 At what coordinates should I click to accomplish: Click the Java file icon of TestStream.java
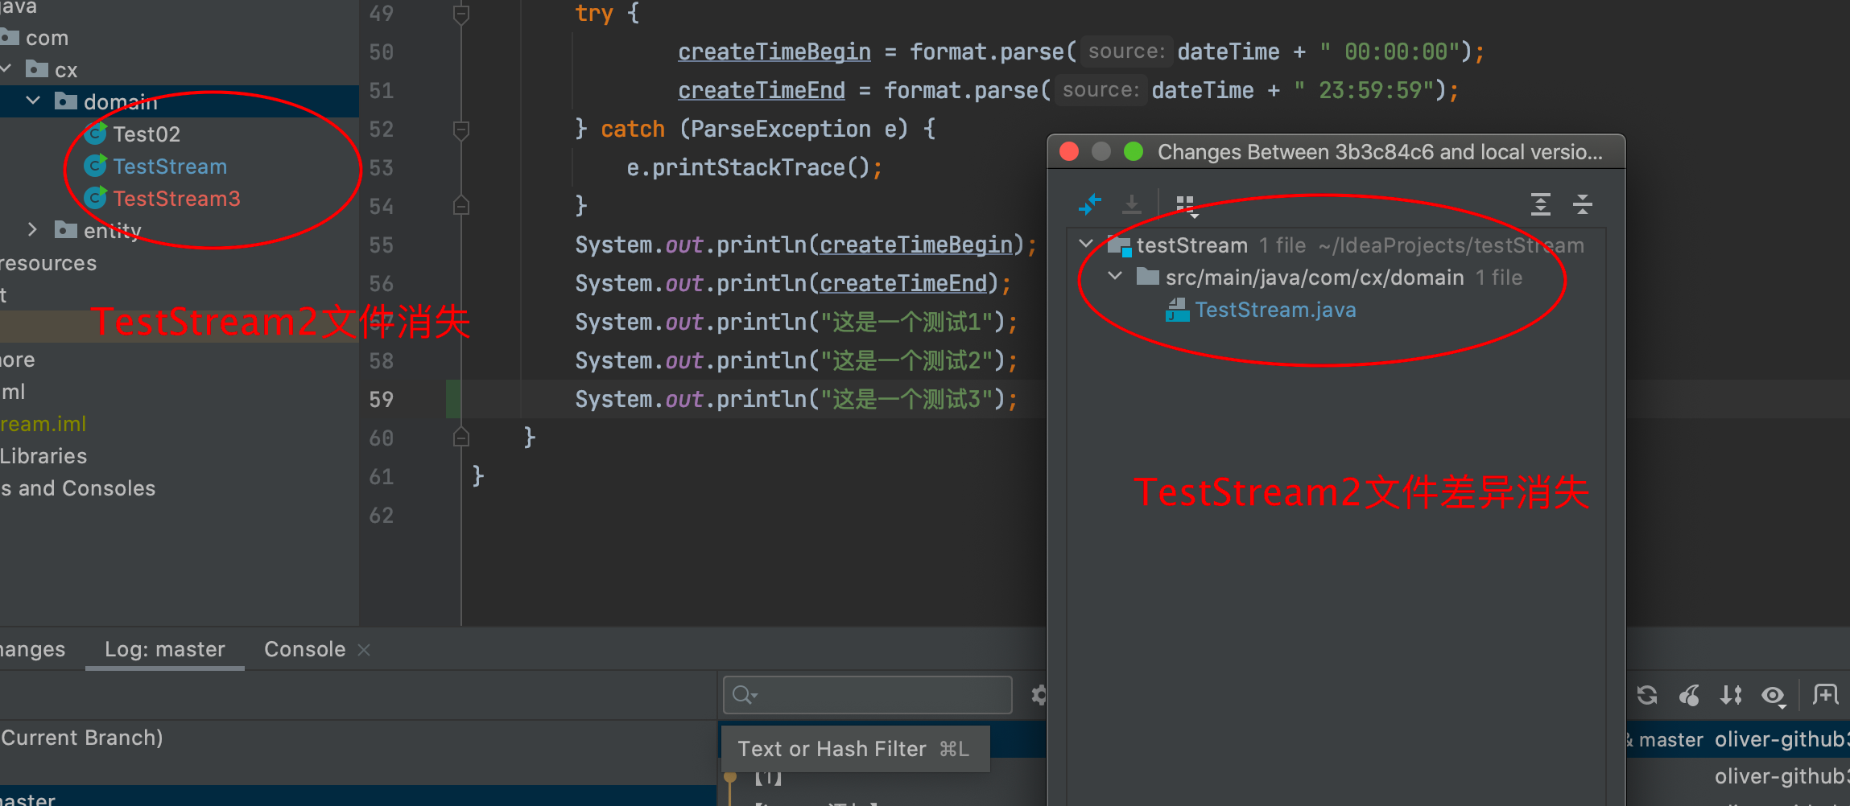coord(1177,310)
